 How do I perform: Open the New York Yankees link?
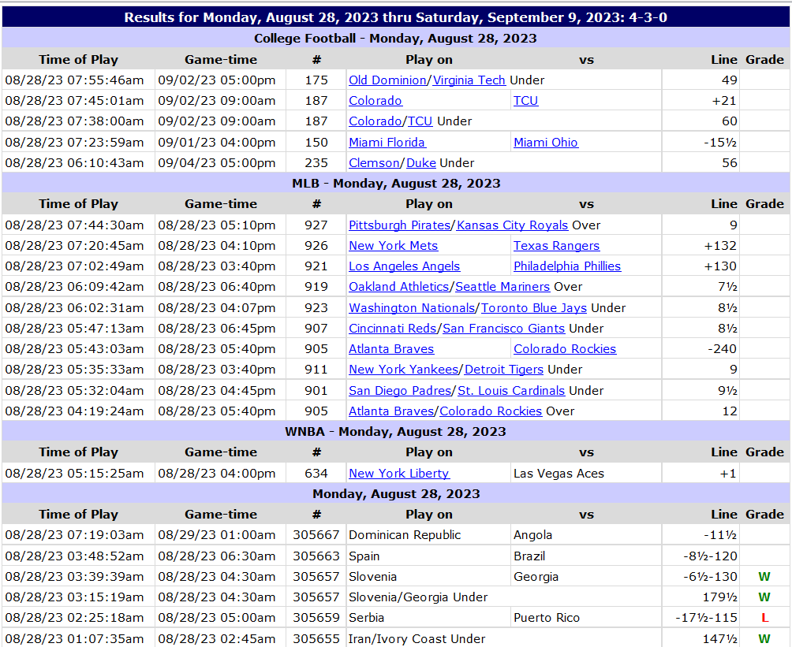(x=404, y=370)
